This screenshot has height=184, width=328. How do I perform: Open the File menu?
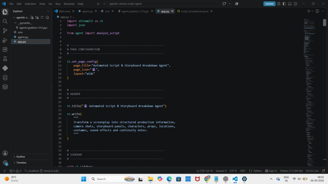click(11, 4)
